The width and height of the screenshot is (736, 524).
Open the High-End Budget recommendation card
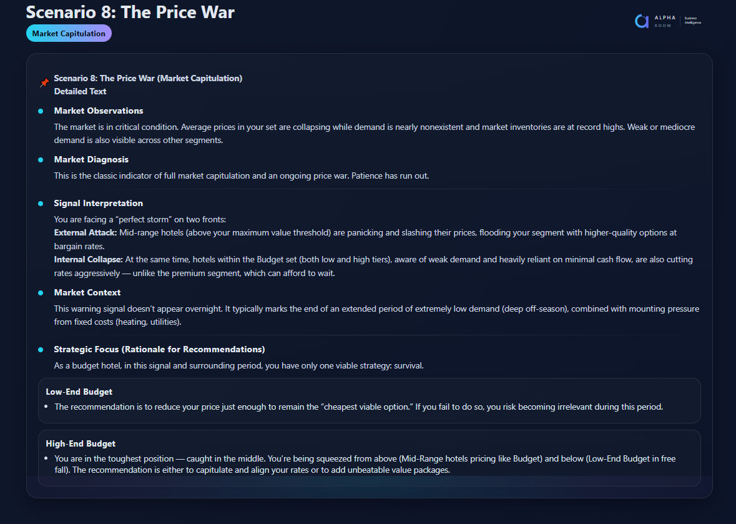(x=369, y=457)
